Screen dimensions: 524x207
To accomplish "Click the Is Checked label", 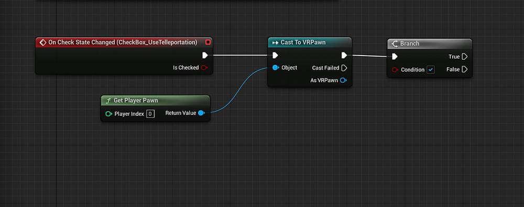I will click(x=186, y=68).
